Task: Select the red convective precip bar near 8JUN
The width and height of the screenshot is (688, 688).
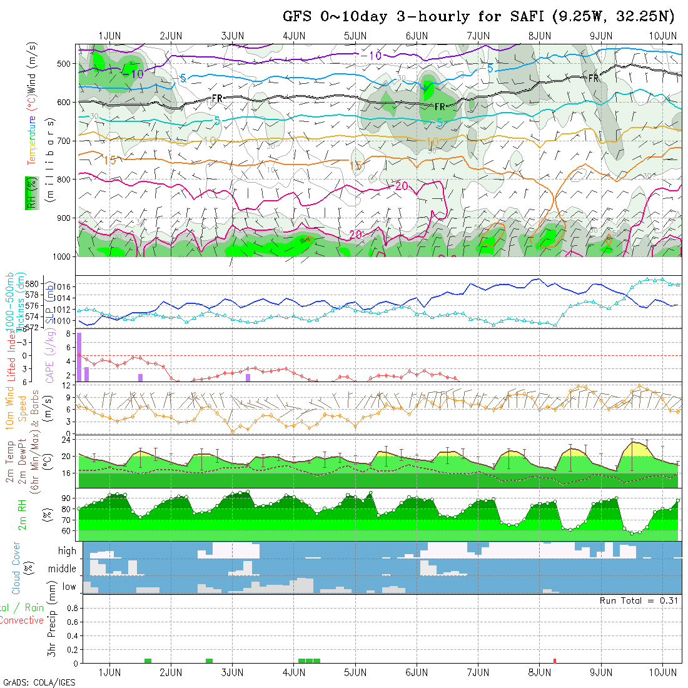Action: pyautogui.click(x=555, y=660)
